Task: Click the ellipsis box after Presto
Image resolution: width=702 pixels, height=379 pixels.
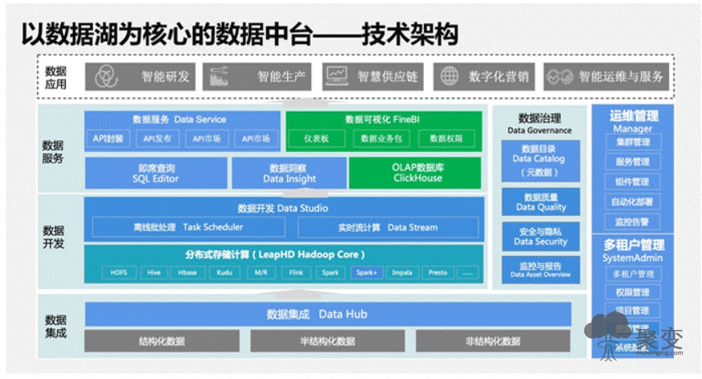Action: point(467,273)
